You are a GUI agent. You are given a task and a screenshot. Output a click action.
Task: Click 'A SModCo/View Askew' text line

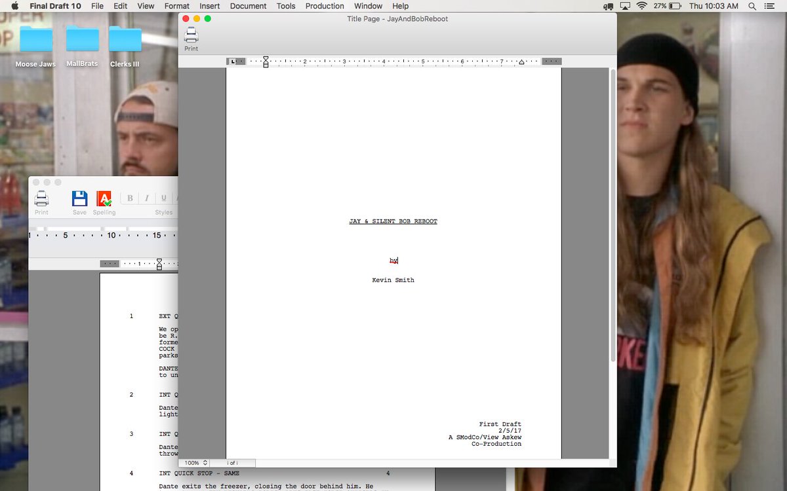pyautogui.click(x=485, y=437)
